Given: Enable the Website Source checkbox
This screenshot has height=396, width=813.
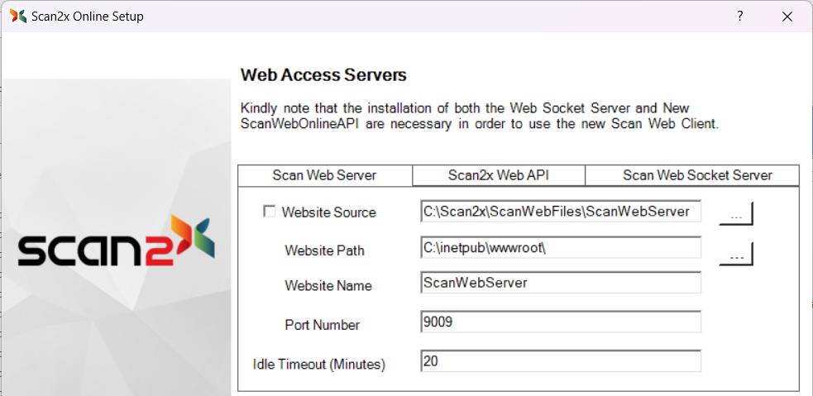Looking at the screenshot, I should [269, 212].
